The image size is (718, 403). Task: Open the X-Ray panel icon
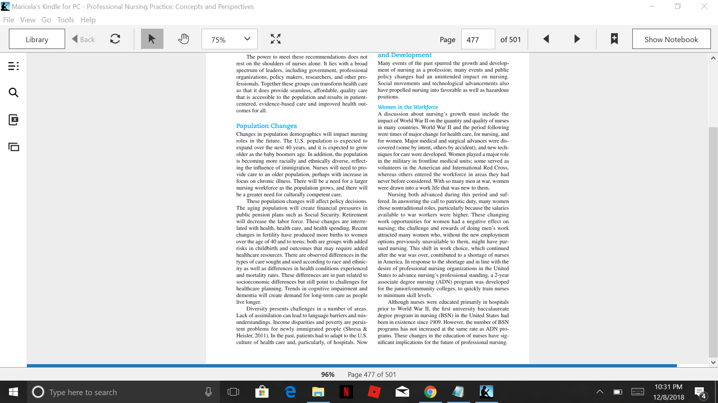click(x=13, y=120)
